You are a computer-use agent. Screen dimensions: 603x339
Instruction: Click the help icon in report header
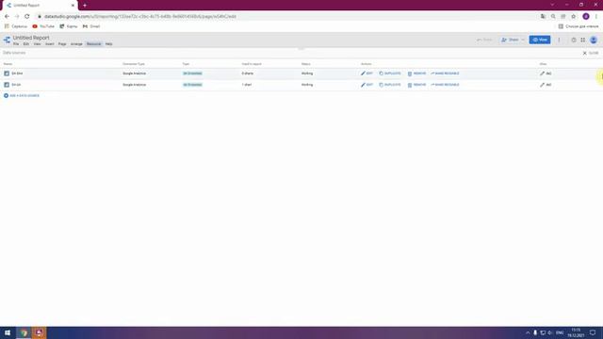[x=574, y=40]
